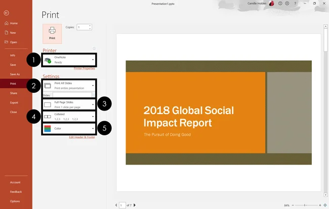Click Camille Holden's profile picture
329x209 pixels.
[272, 4]
